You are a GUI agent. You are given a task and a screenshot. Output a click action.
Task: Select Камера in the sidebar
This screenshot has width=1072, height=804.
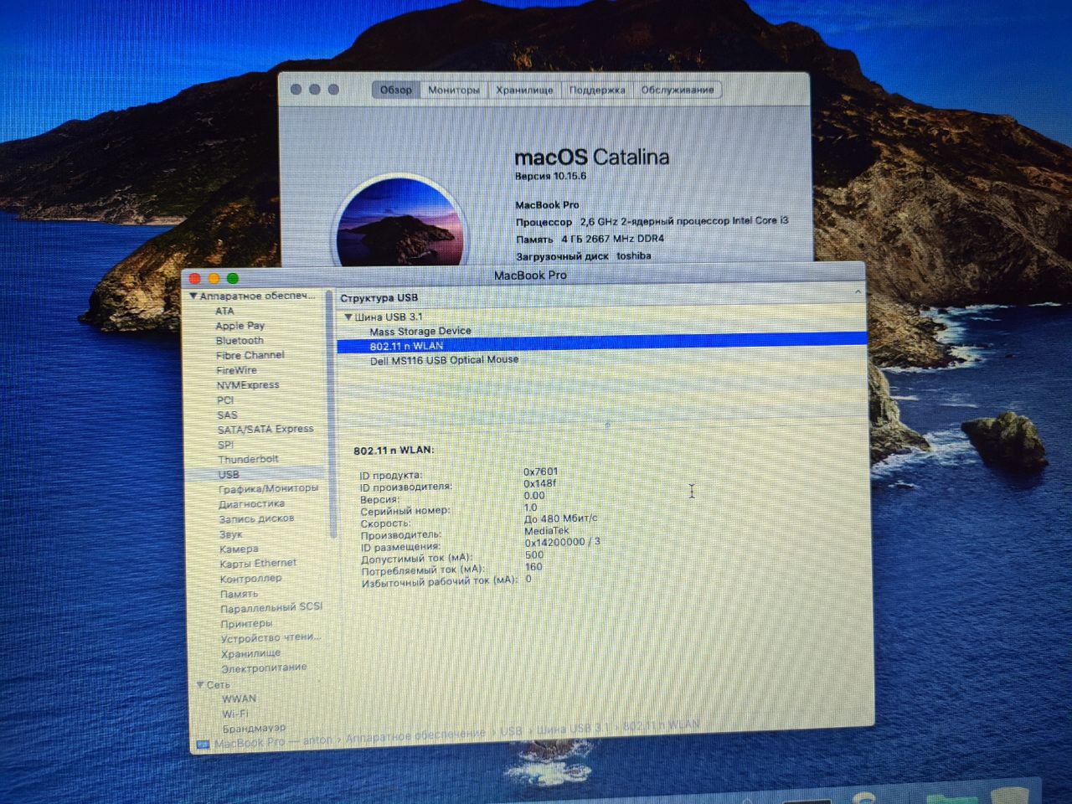[239, 549]
